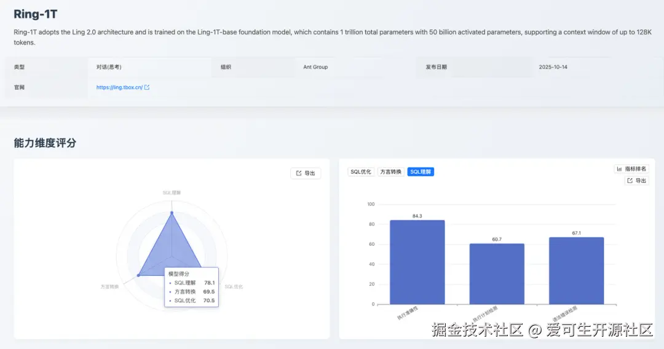Switch to the 方言转换 tab
The height and width of the screenshot is (349, 664).
[390, 172]
